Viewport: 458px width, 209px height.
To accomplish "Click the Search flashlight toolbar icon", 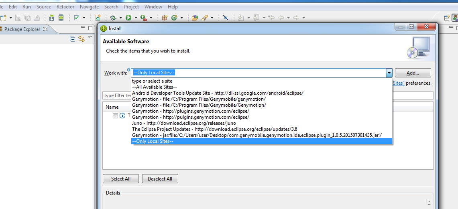I will (204, 18).
